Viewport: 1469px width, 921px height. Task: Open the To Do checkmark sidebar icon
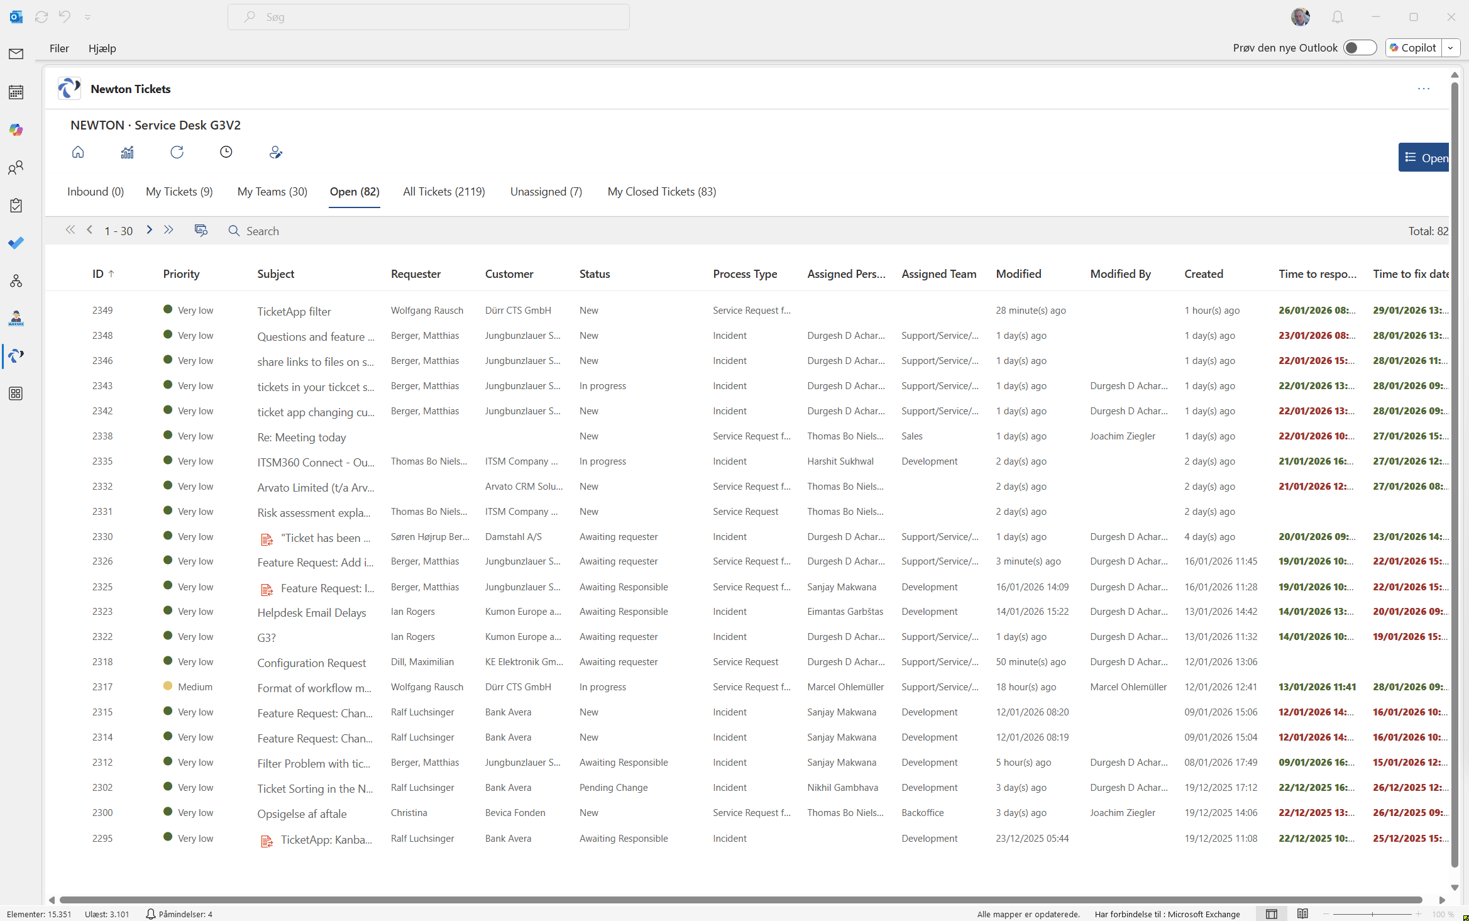(x=16, y=243)
